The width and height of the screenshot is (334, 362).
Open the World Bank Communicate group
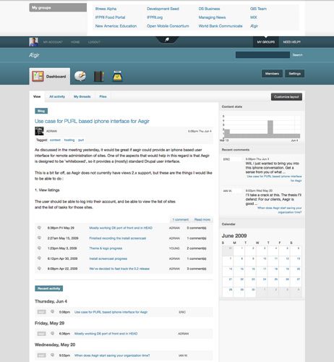[220, 26]
